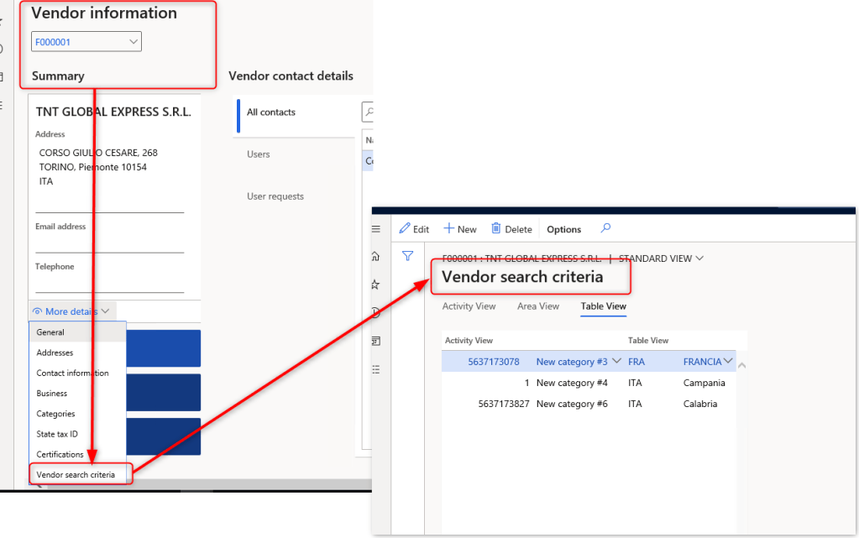859x538 pixels.
Task: Open the Options action pane button
Action: (x=563, y=229)
